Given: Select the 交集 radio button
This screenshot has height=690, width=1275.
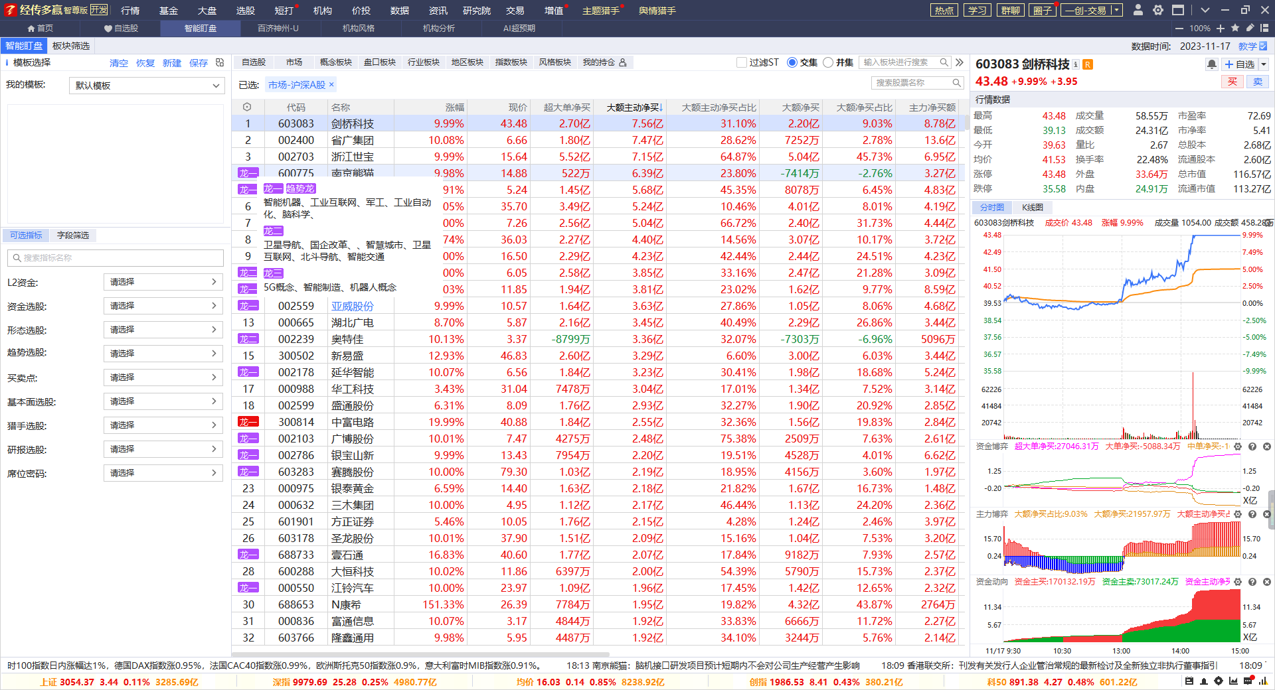Looking at the screenshot, I should tap(792, 62).
